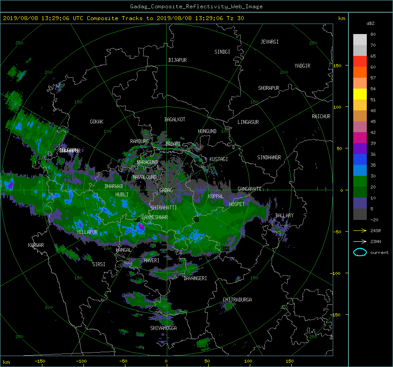Click the BAGALKOT city label
Screen dimensions: 393x367
pyautogui.click(x=175, y=120)
